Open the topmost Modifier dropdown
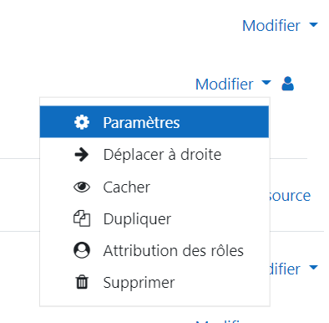The height and width of the screenshot is (323, 329). point(280,26)
